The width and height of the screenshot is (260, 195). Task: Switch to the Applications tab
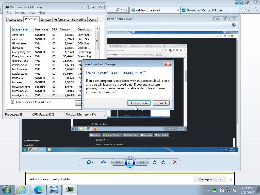[x=15, y=20]
